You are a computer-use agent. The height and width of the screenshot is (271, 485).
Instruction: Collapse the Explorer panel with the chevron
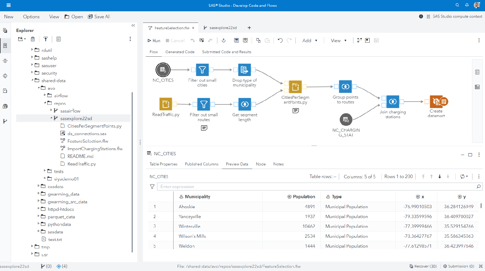[133, 25]
